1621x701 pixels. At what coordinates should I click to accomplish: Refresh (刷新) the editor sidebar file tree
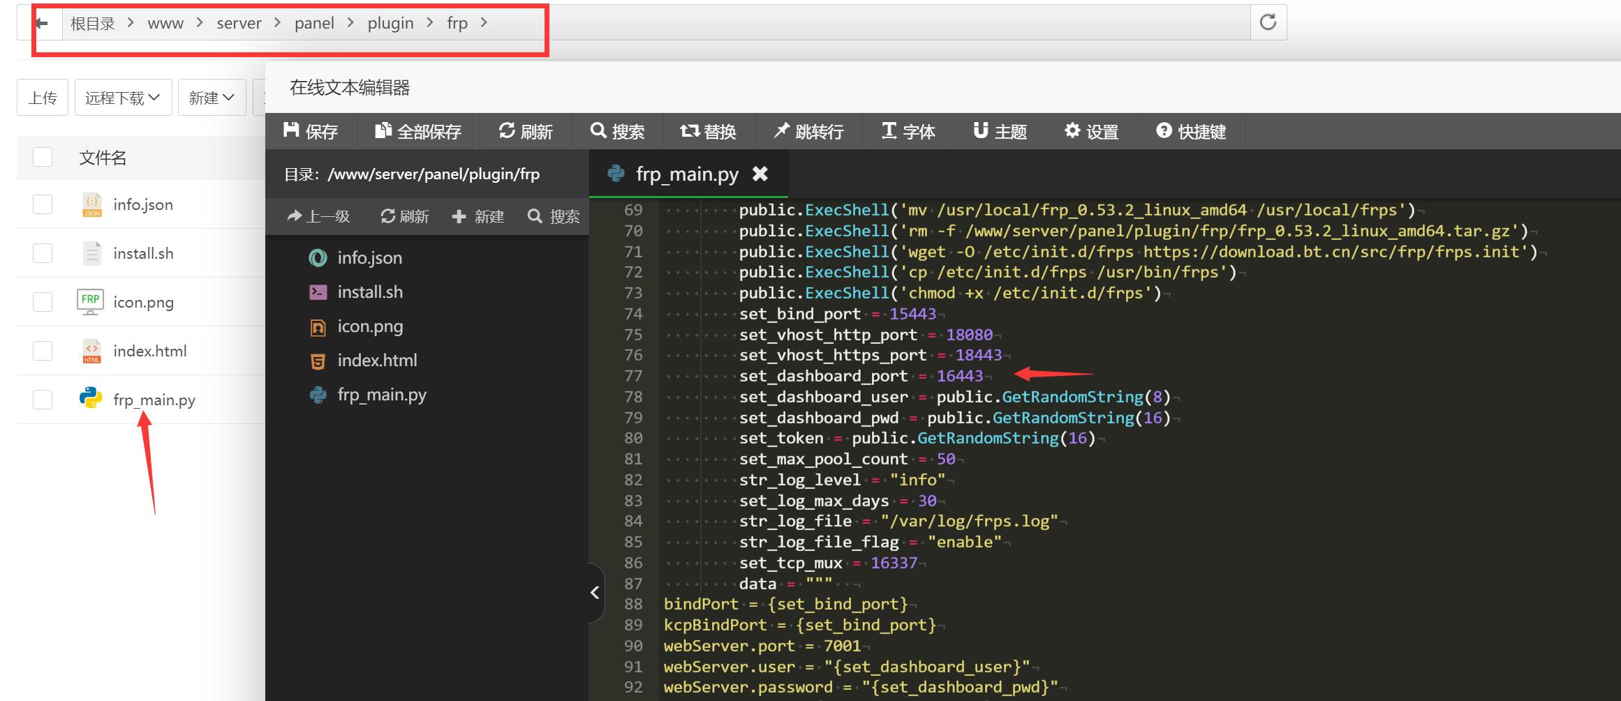coord(405,216)
